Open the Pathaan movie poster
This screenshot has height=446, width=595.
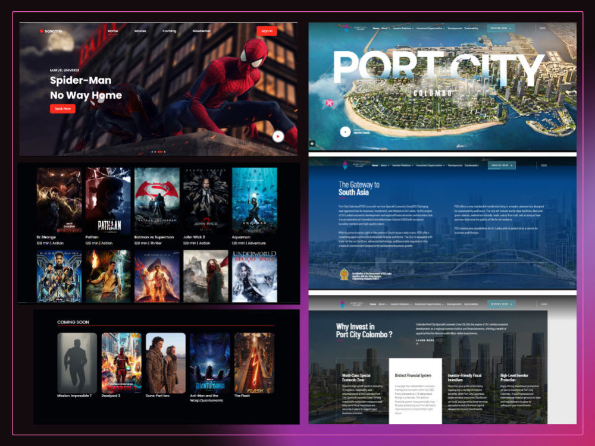coord(108,200)
